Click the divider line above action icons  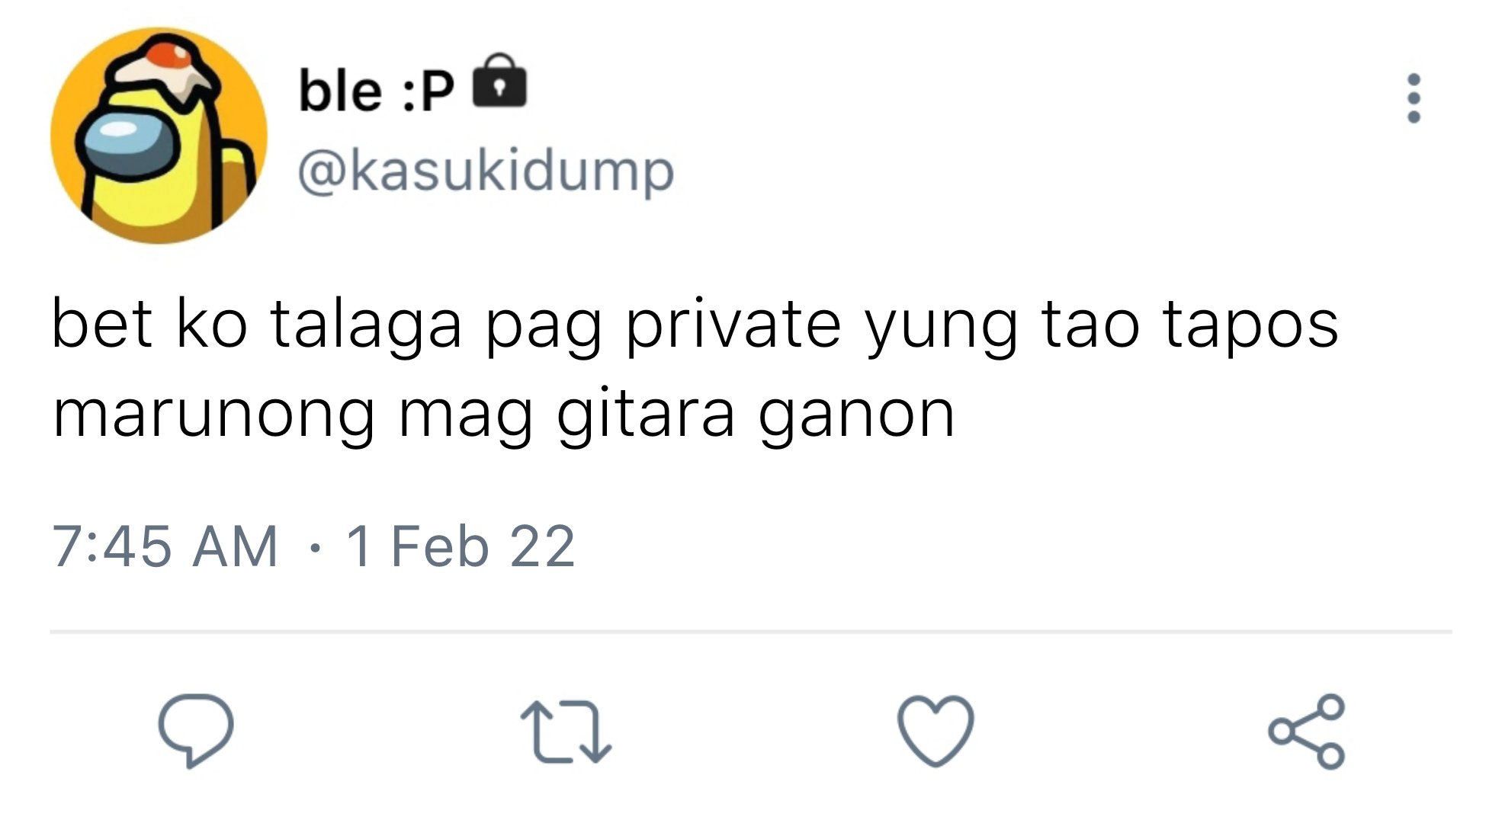[751, 632]
